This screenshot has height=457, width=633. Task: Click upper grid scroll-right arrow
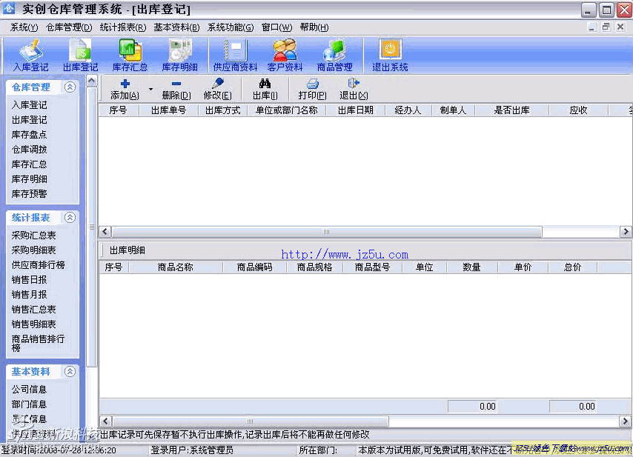pyautogui.click(x=626, y=232)
